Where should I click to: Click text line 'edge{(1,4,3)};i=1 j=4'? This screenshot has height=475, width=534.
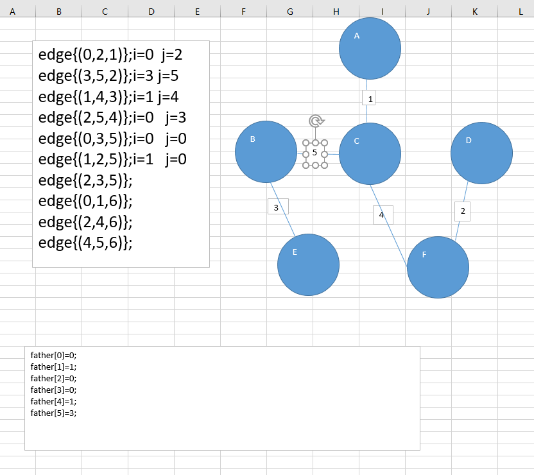108,97
